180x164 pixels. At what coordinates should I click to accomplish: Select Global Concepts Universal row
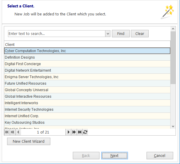[x=87, y=90]
